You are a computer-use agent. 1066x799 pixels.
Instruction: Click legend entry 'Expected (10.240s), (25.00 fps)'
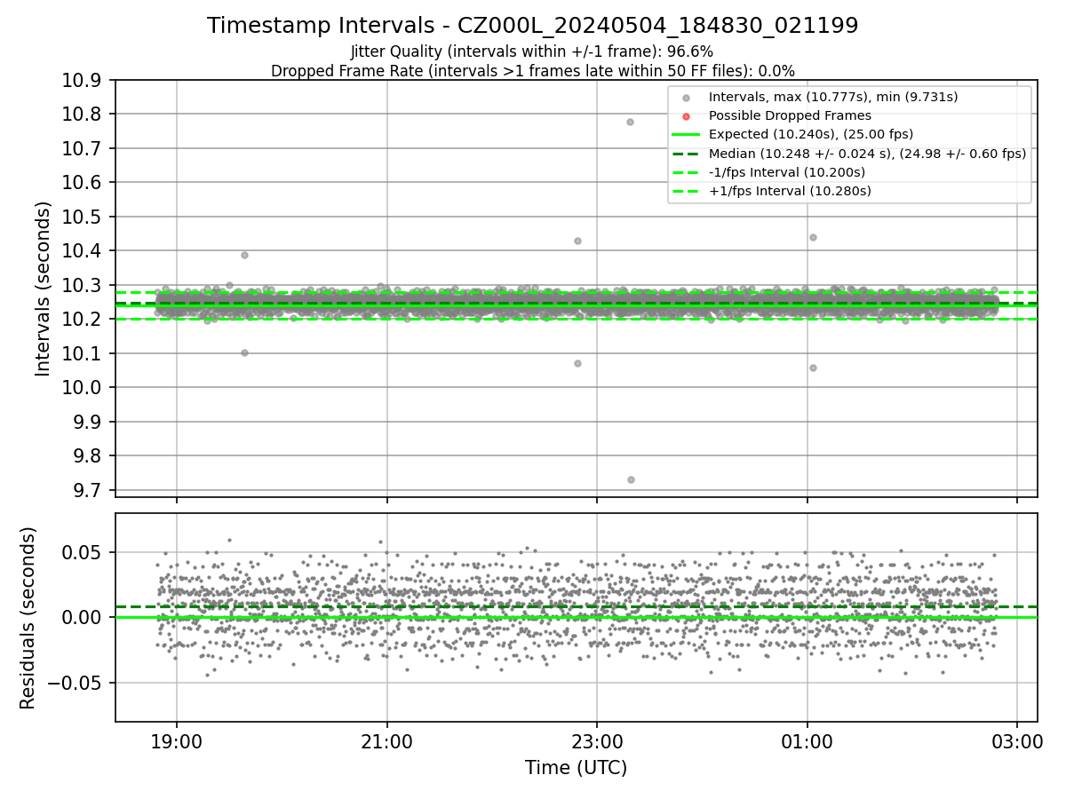pyautogui.click(x=811, y=134)
